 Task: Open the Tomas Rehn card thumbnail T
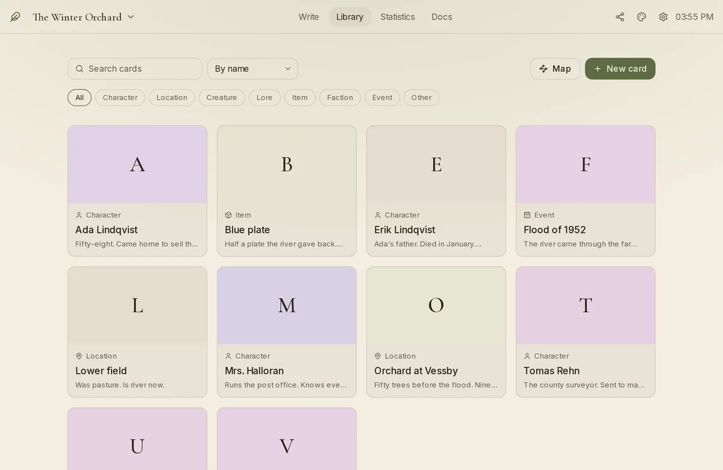586,305
